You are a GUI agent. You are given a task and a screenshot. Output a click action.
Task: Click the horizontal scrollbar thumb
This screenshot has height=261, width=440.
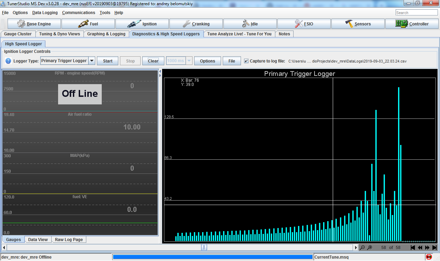pos(204,247)
